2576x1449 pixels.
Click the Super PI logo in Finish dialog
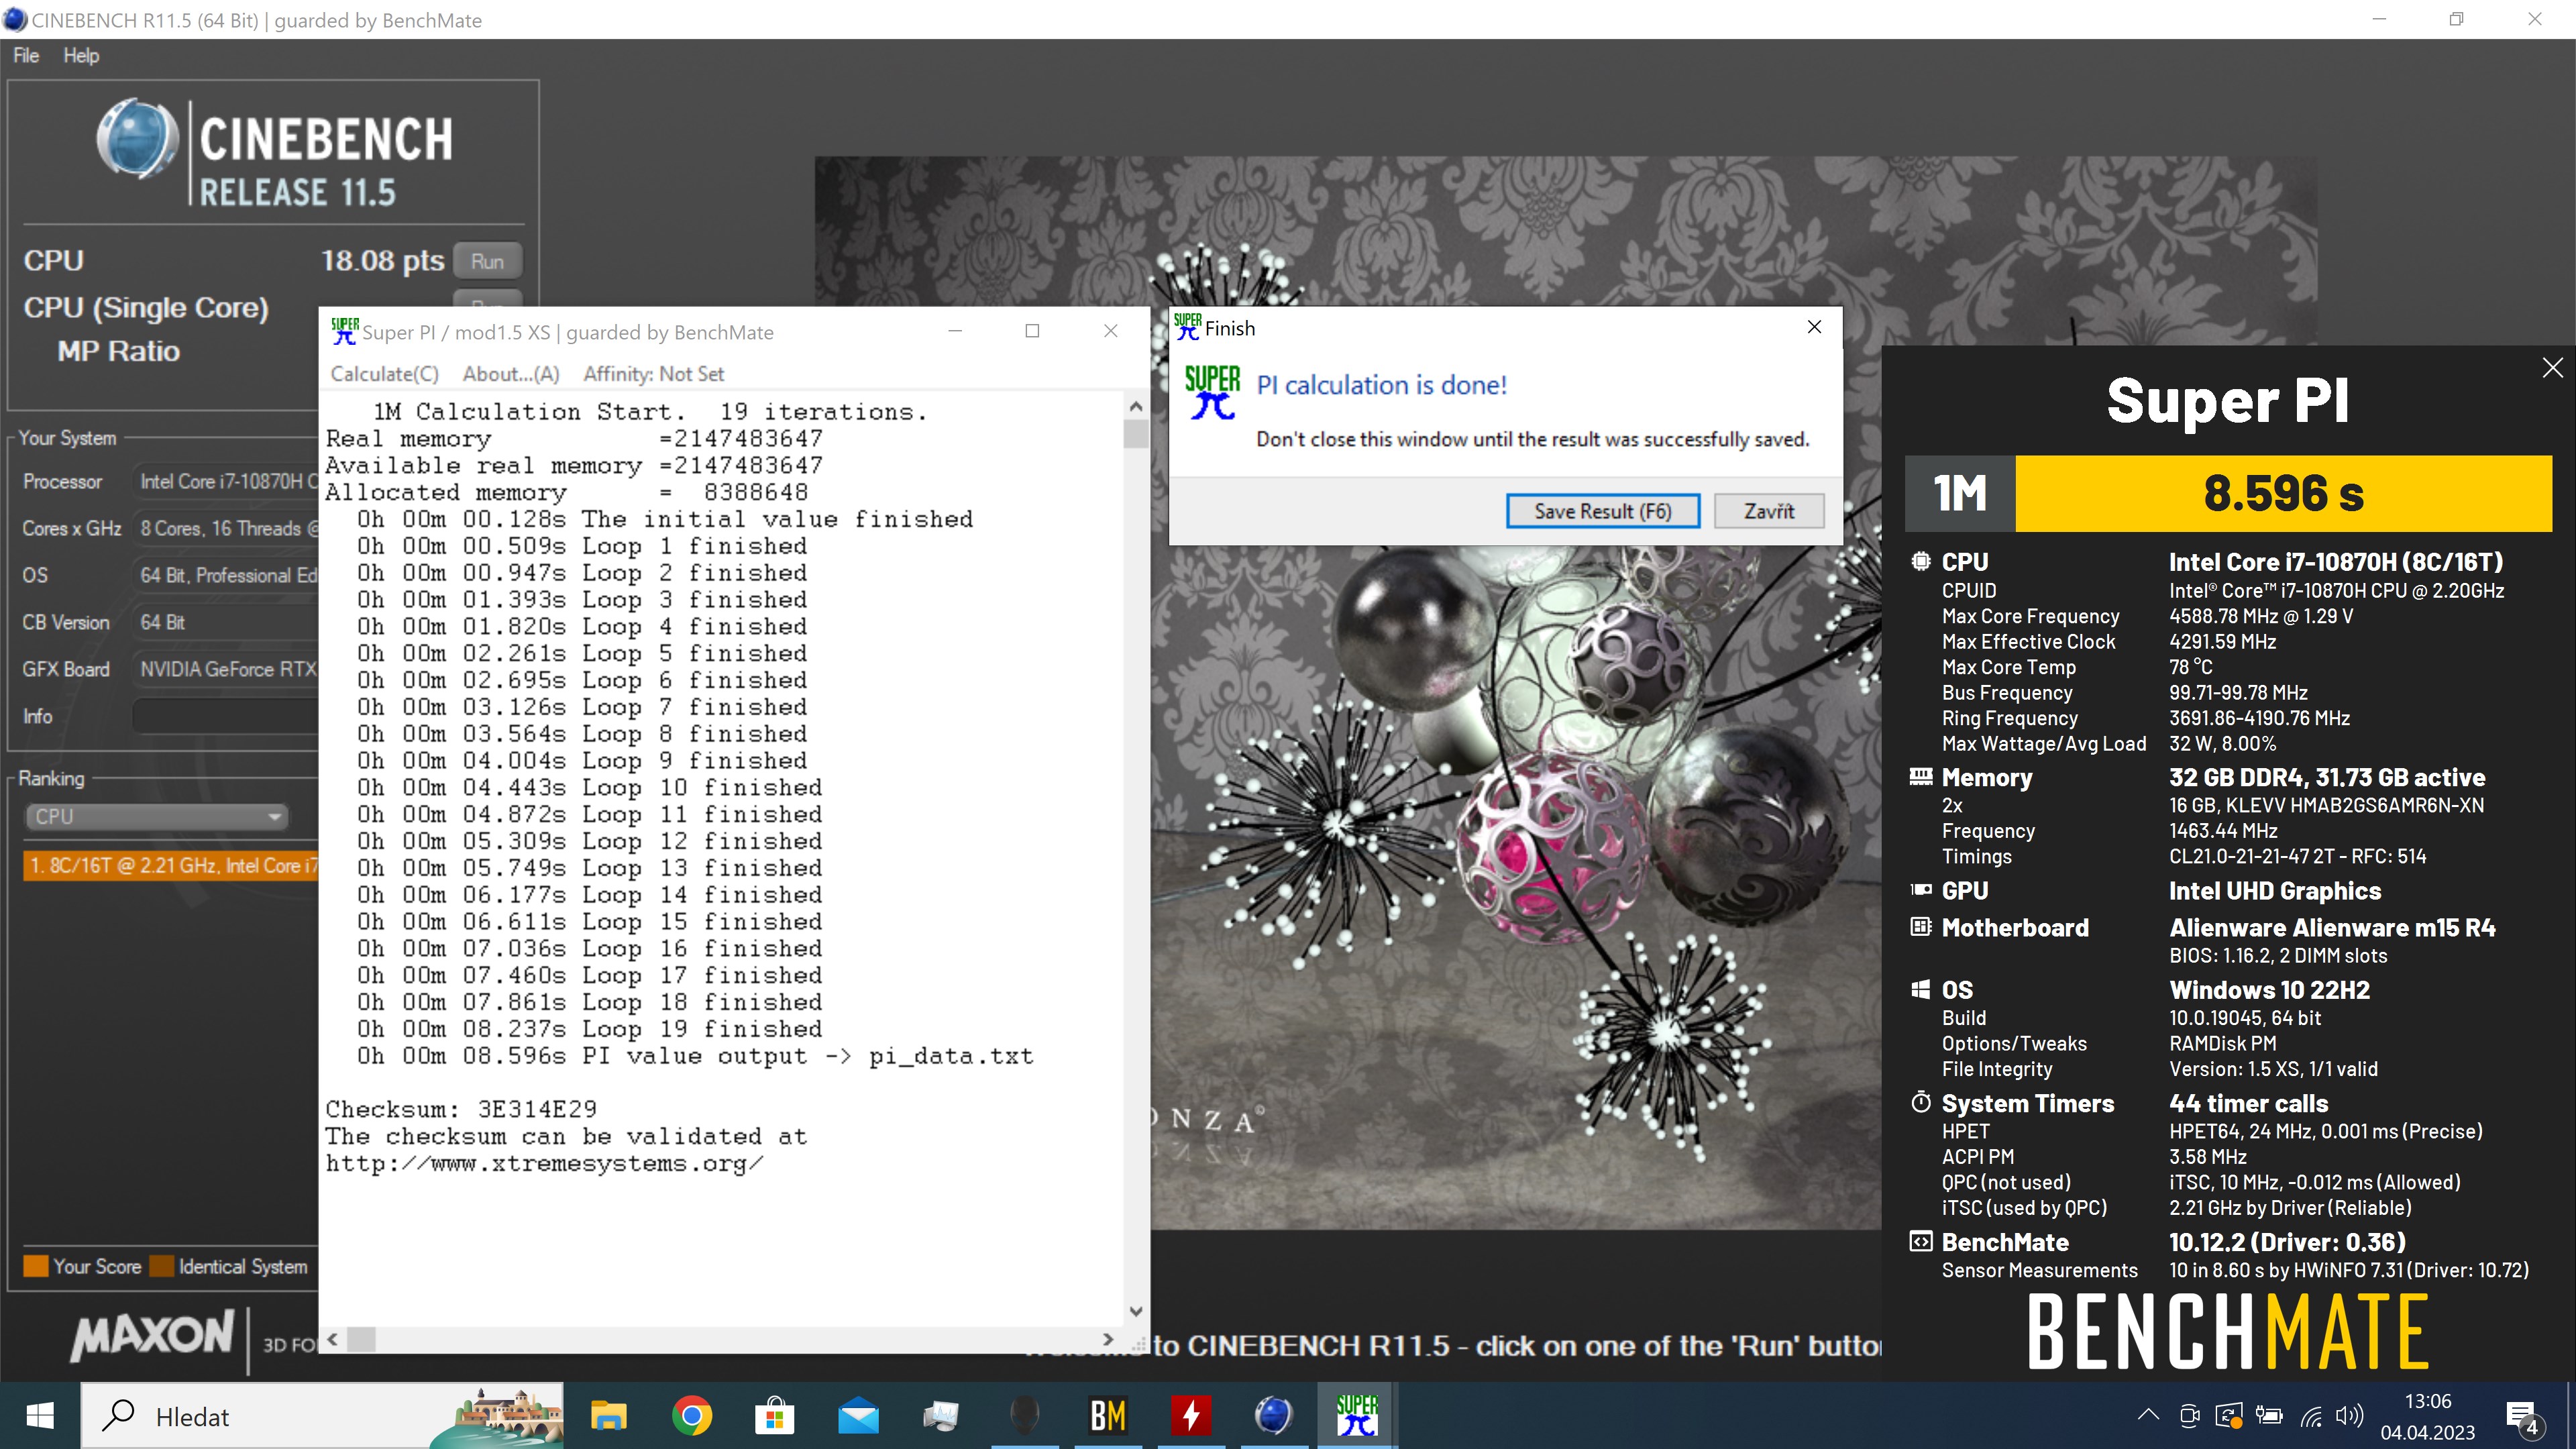[x=1212, y=391]
